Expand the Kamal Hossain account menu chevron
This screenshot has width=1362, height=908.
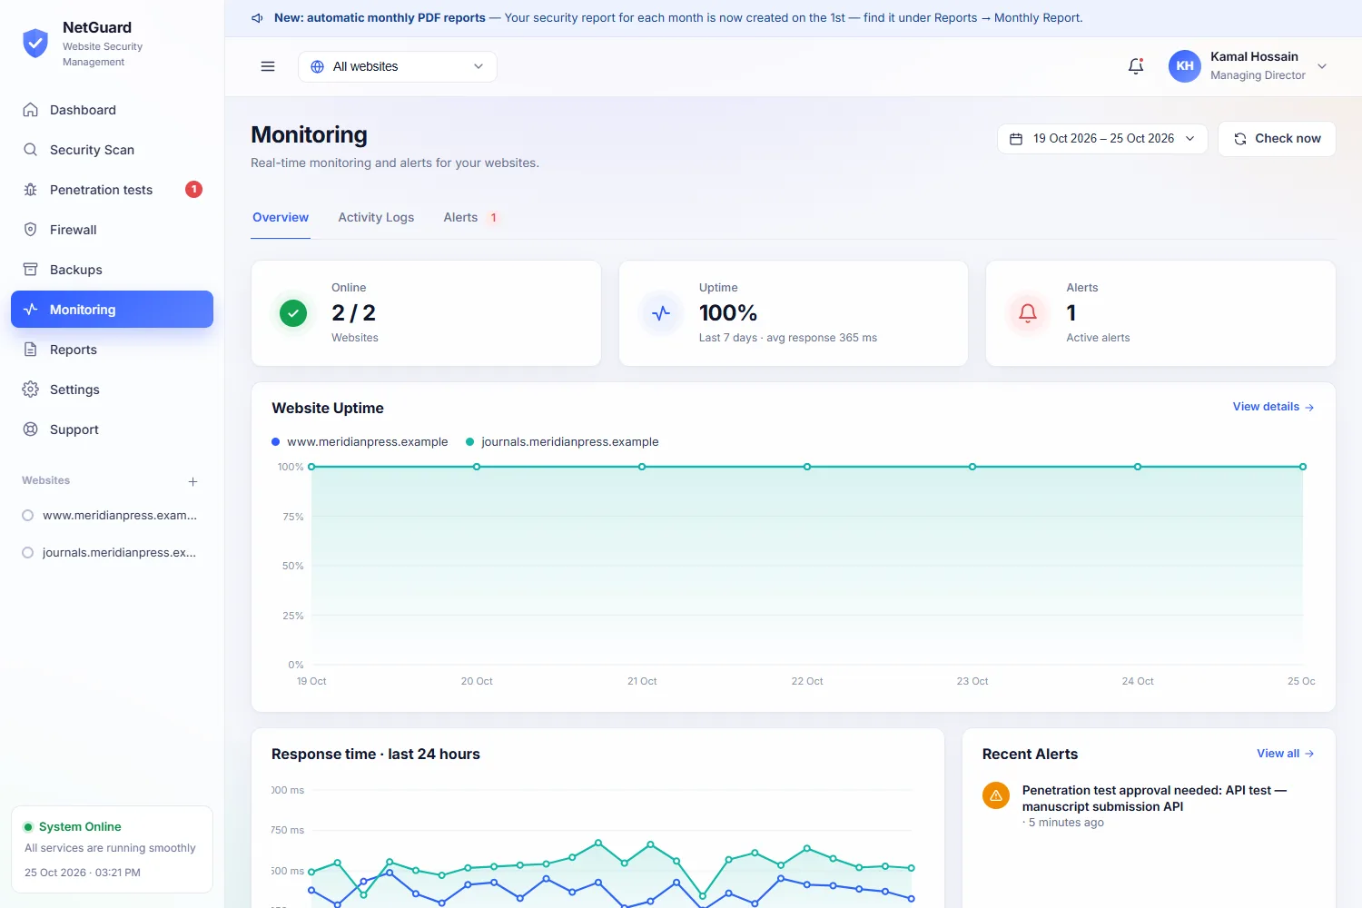1322,66
